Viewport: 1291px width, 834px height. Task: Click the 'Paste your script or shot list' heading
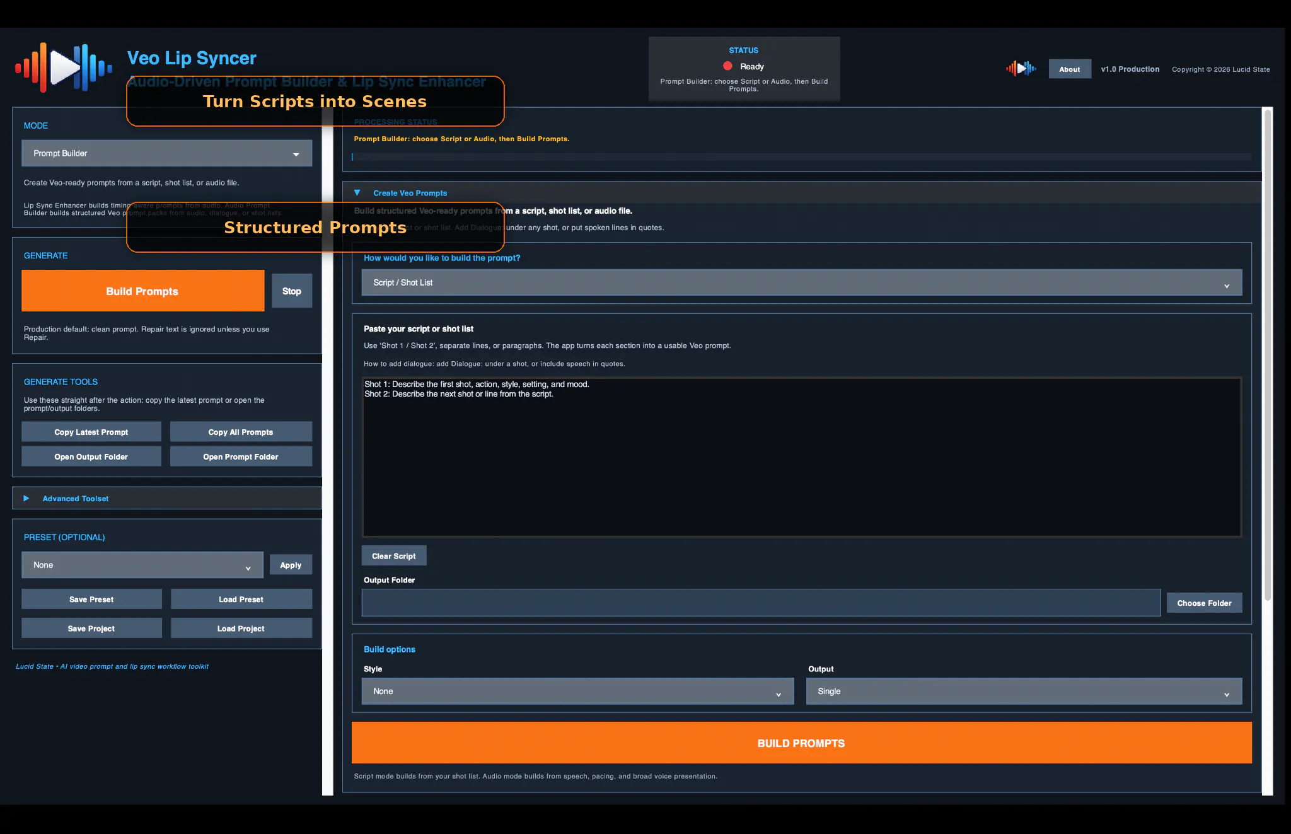(x=419, y=328)
